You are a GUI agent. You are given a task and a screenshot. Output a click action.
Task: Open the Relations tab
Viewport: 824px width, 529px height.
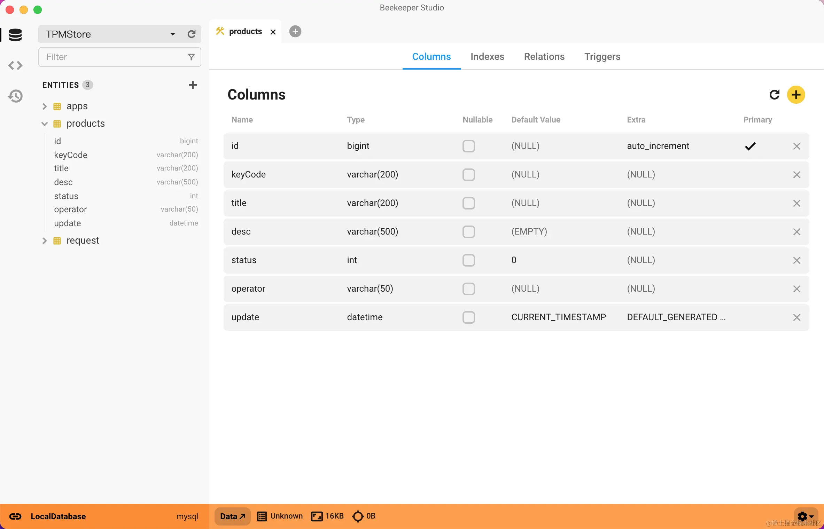click(544, 56)
